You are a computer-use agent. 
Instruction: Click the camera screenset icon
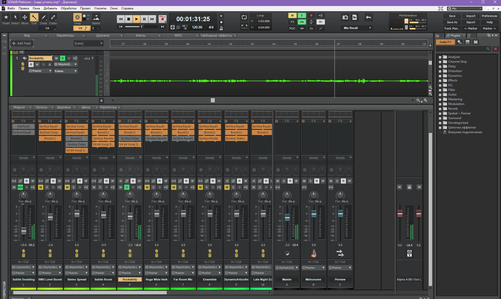tap(345, 17)
